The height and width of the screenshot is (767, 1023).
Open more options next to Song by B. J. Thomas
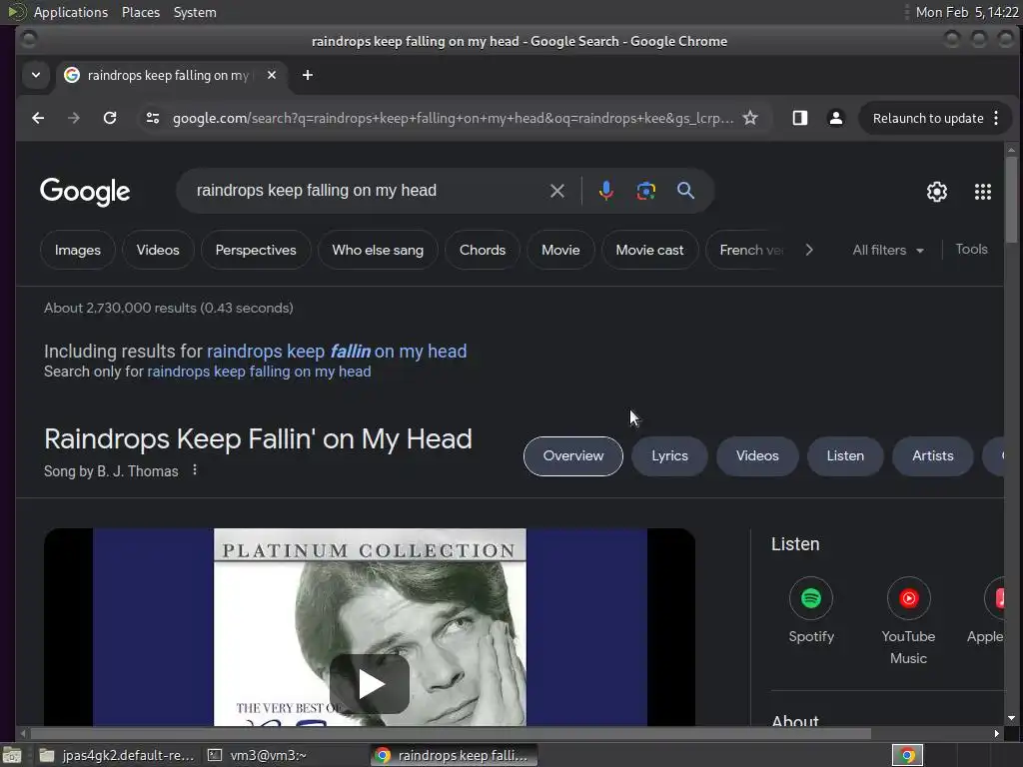tap(195, 470)
